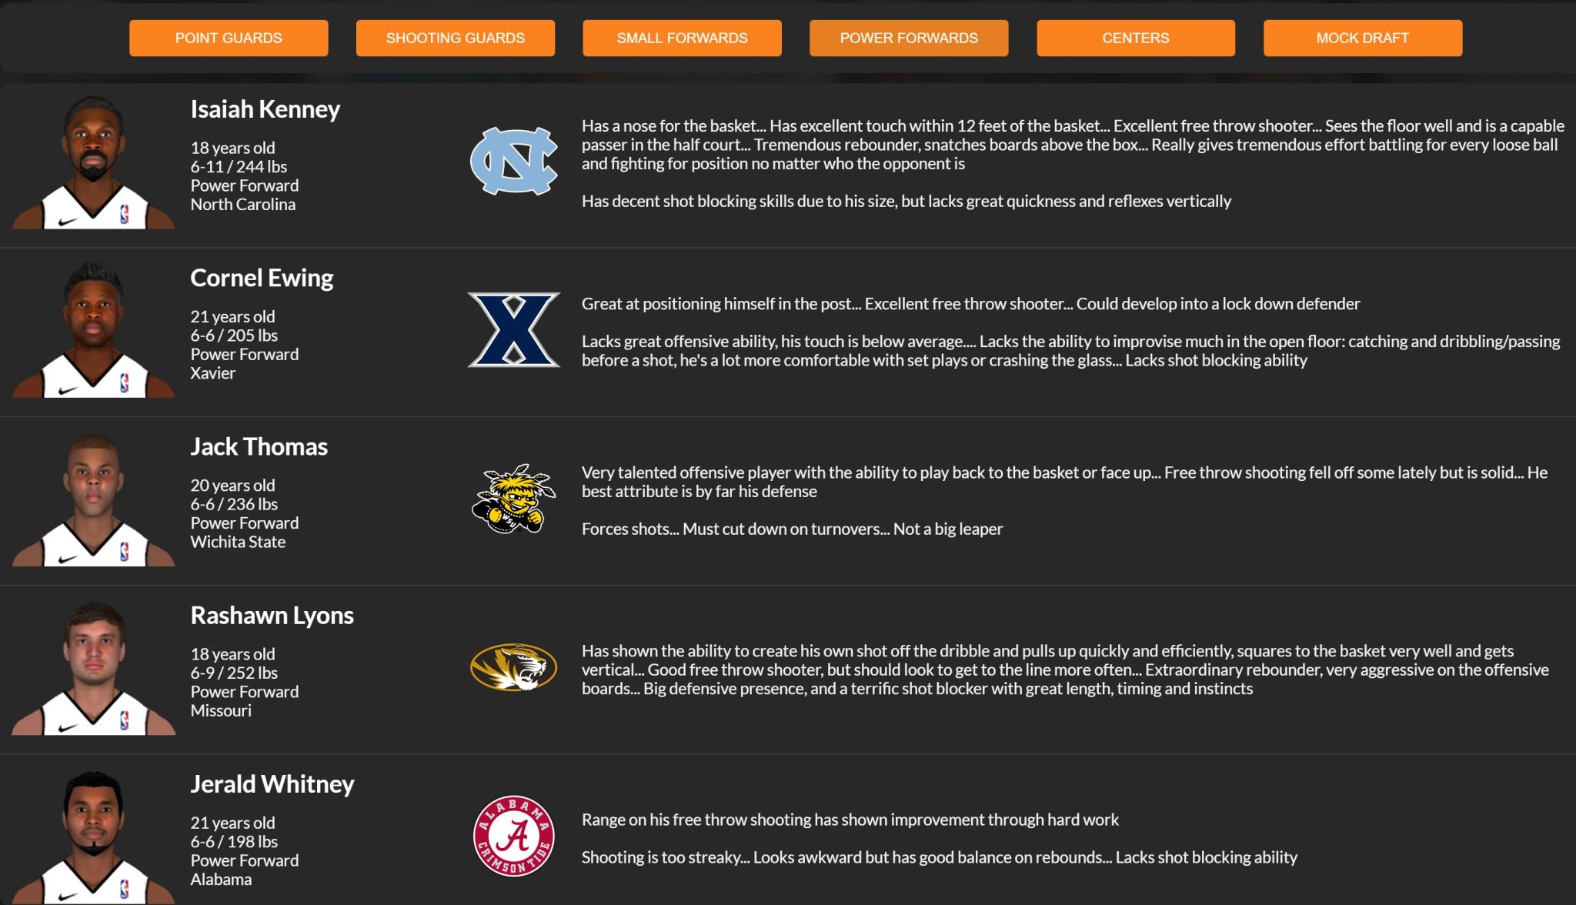Click the Isaiah Kenney name heading
Image resolution: width=1576 pixels, height=905 pixels.
[x=265, y=109]
